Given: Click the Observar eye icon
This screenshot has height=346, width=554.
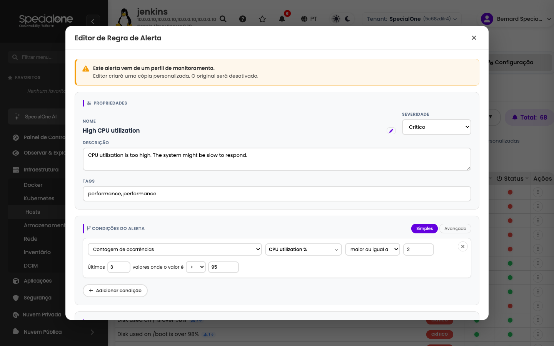Looking at the screenshot, I should click(x=16, y=153).
